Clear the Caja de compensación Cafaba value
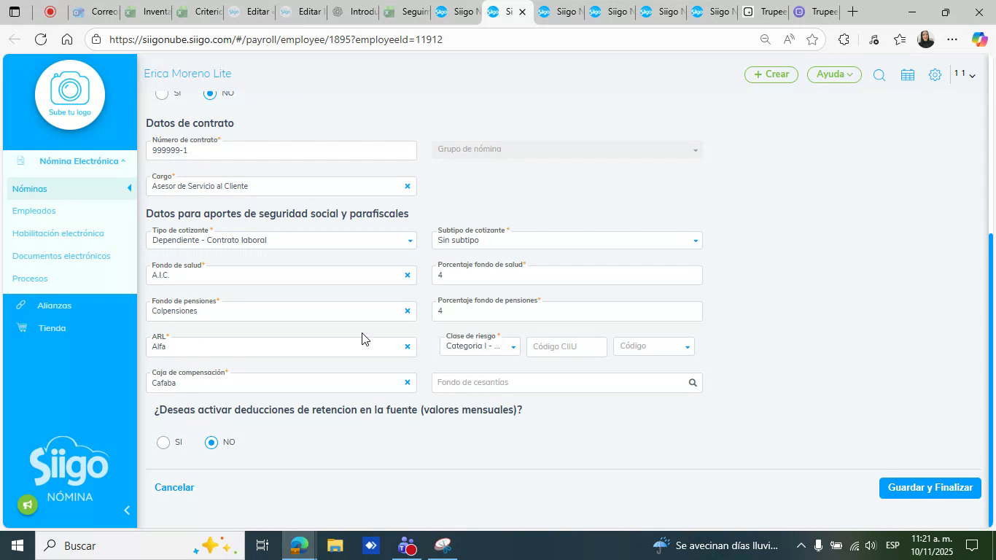Screen dimensions: 996x560 pos(408,383)
